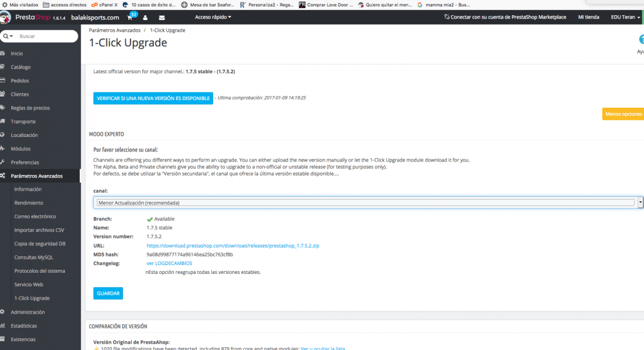Click the Parámetros Avanzados gears icon

pyautogui.click(x=2, y=176)
